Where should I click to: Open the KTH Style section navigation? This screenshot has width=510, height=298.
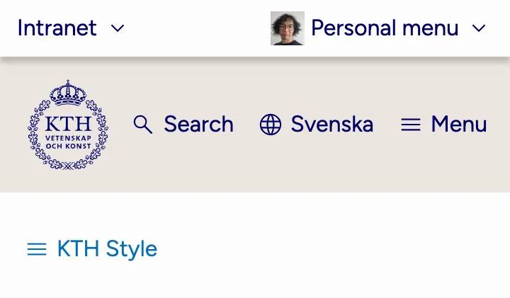(92, 249)
